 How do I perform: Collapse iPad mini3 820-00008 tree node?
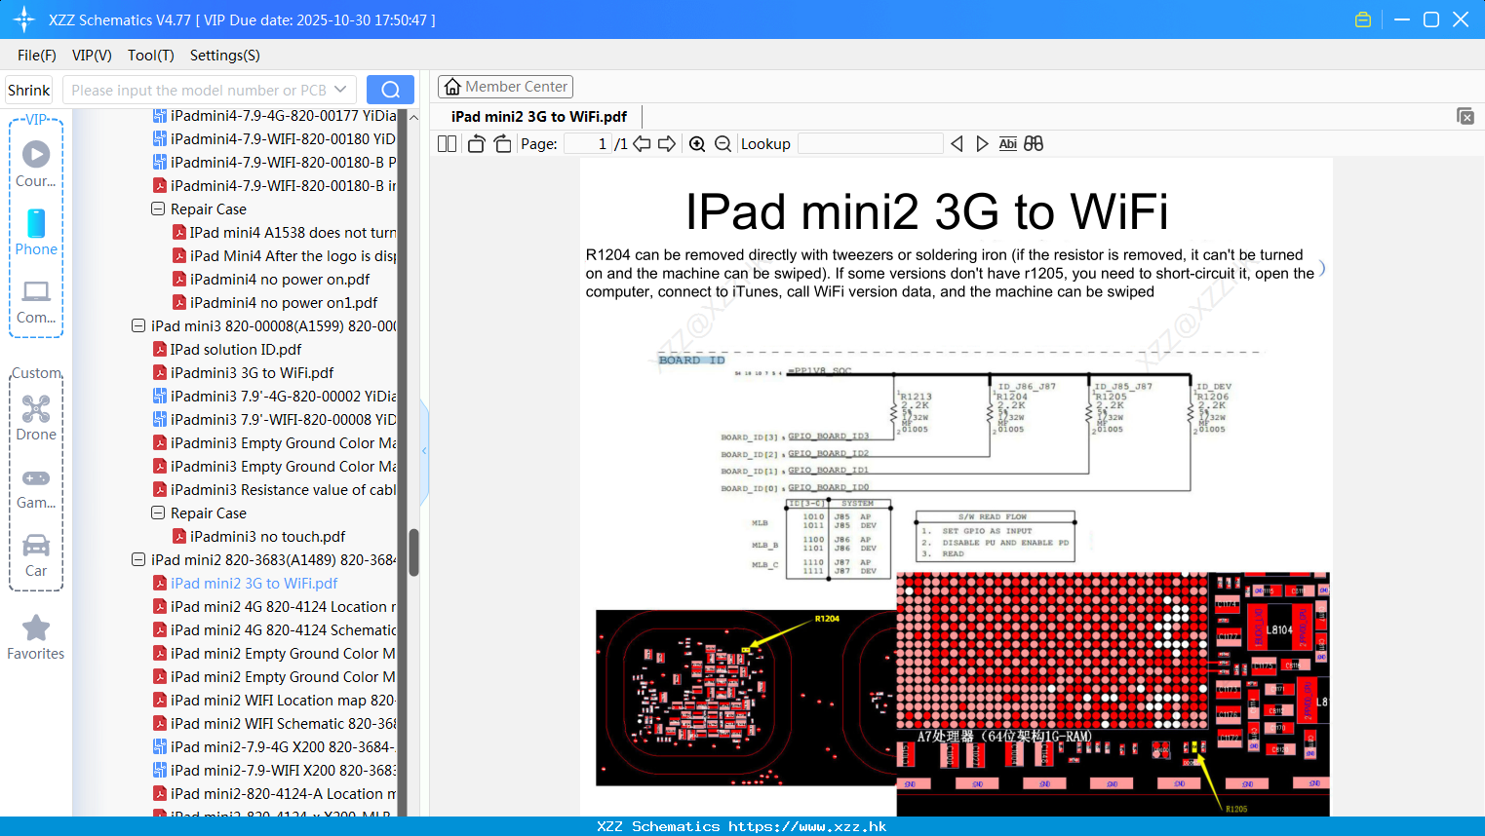138,325
